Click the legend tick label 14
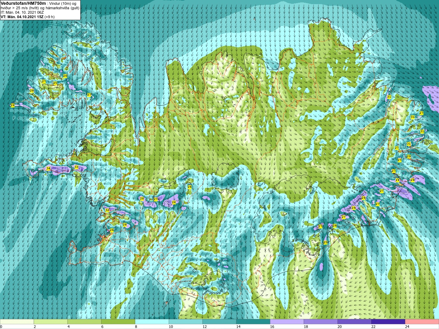The image size is (439, 329). pos(238,327)
